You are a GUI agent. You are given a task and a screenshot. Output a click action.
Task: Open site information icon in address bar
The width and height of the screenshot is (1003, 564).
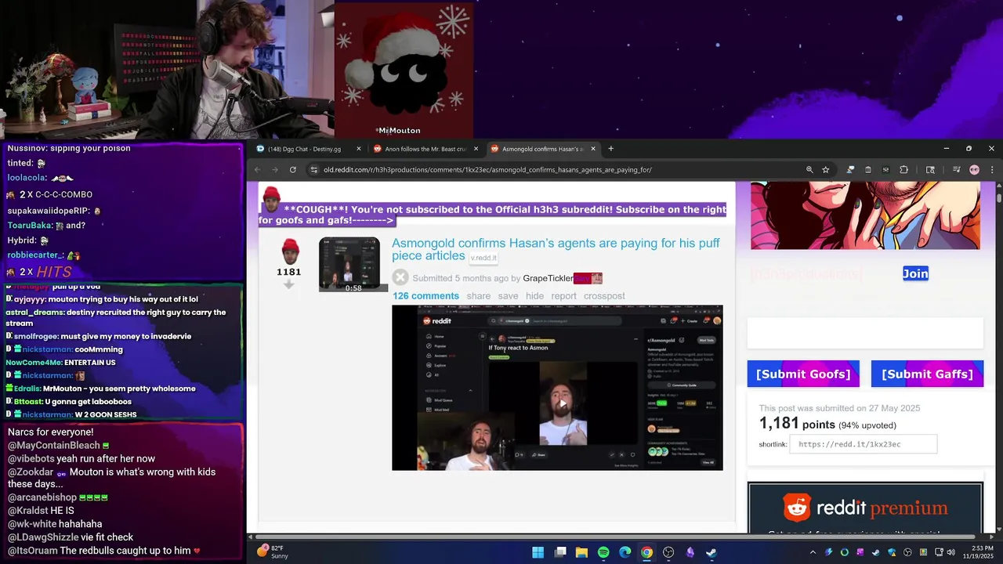point(313,169)
